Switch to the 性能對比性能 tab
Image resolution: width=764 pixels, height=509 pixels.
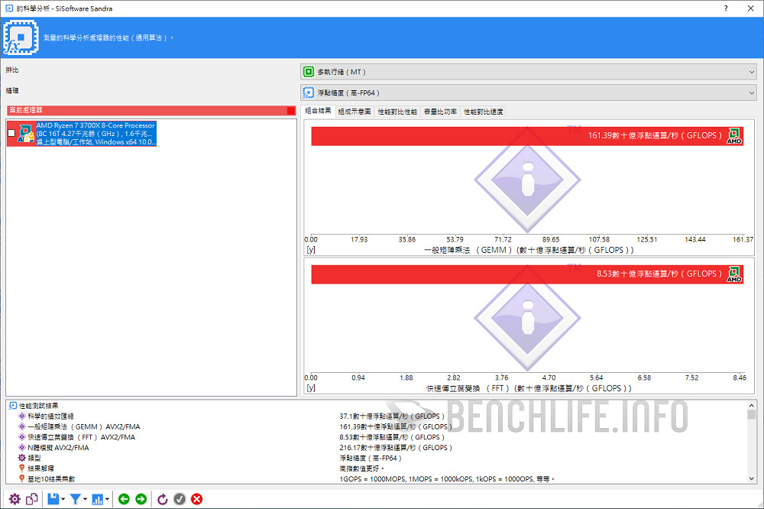(397, 112)
